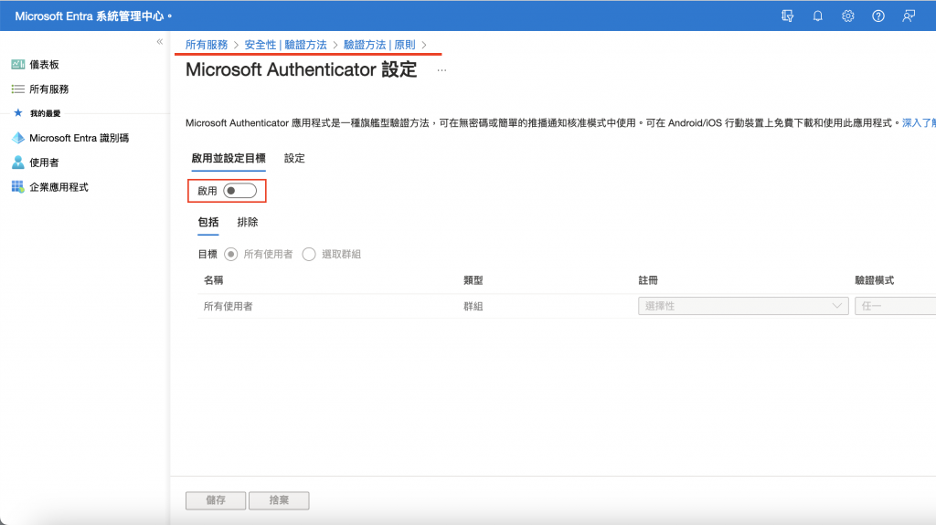This screenshot has width=936, height=525.
Task: Click the 深入了解 link
Action: (919, 123)
